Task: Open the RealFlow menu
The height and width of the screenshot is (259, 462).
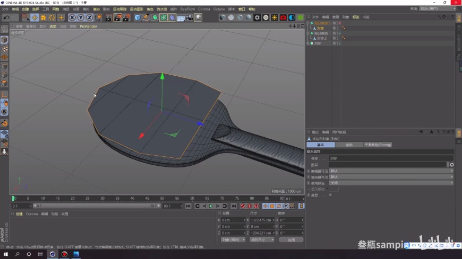Action: click(x=187, y=9)
